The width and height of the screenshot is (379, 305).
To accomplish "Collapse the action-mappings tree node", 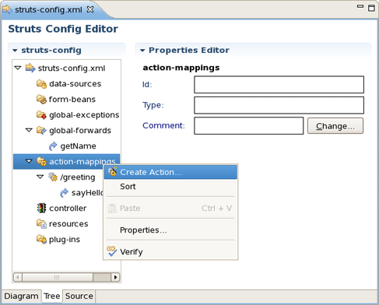I will click(29, 161).
